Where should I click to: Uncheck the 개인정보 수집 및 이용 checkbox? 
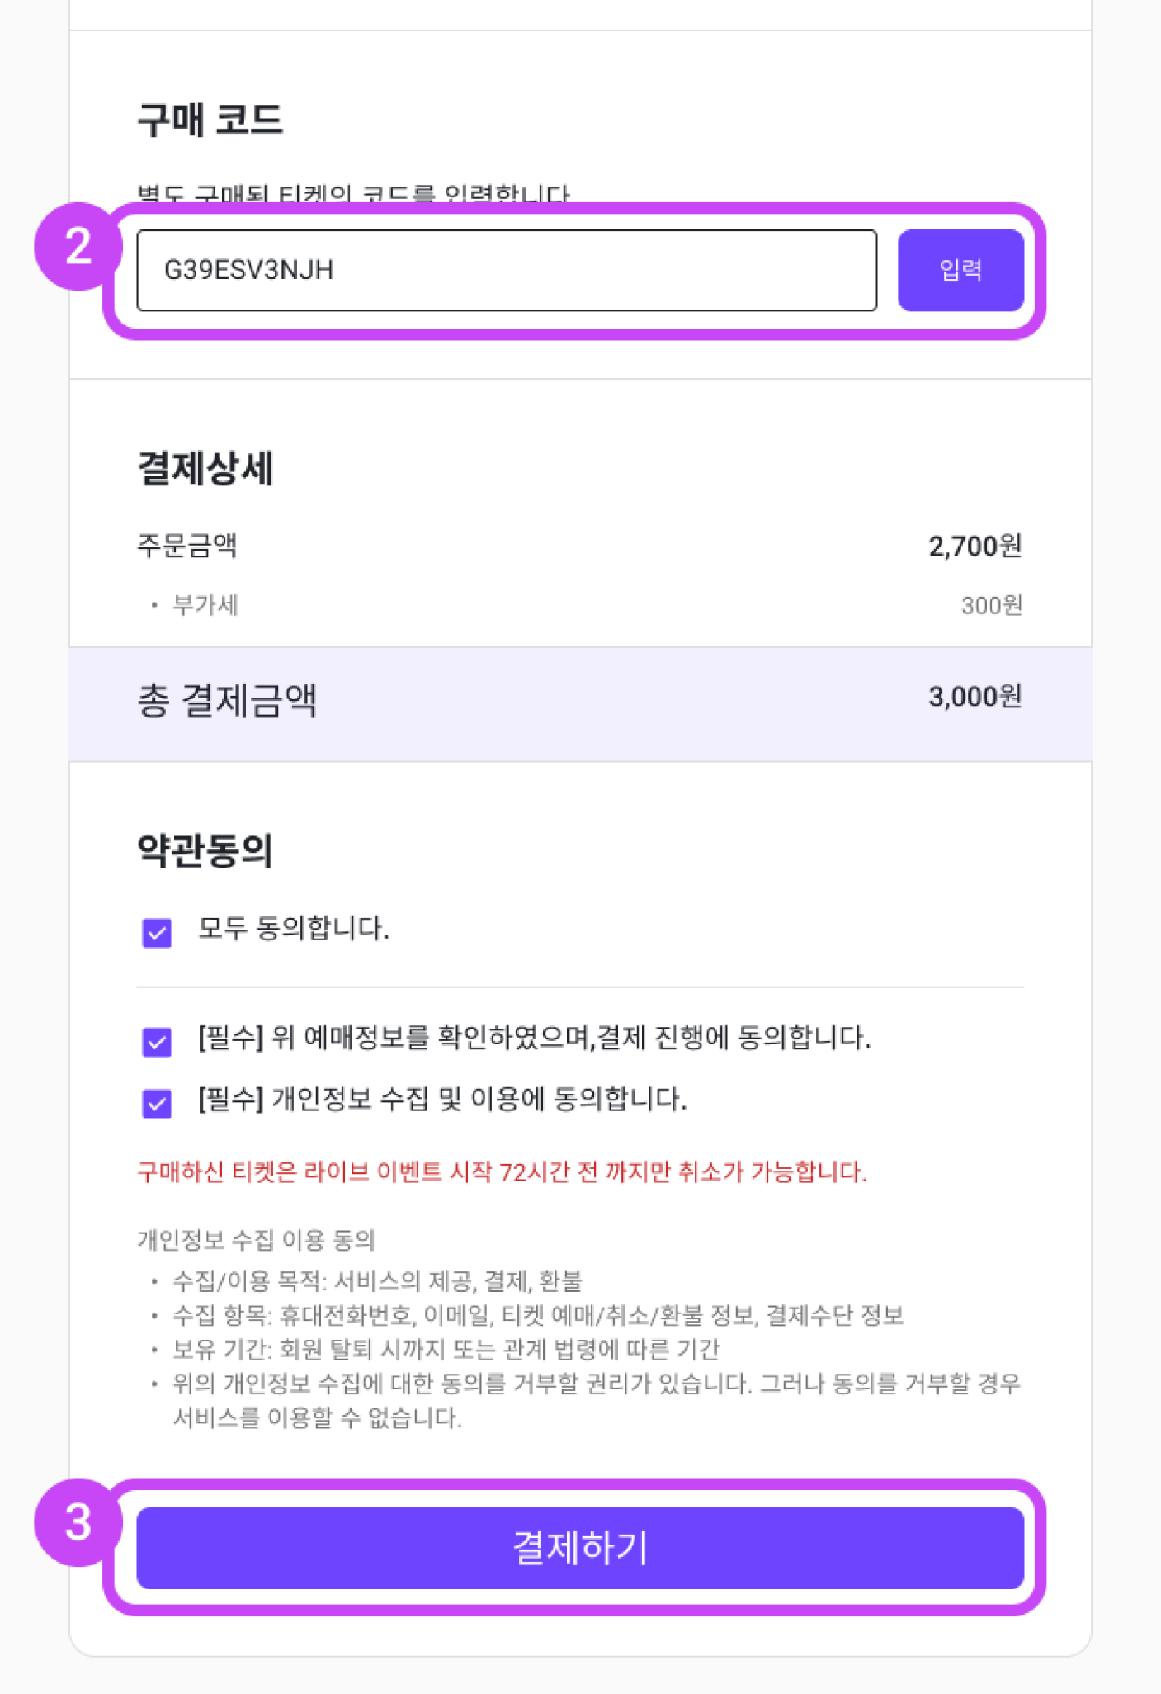pyautogui.click(x=157, y=1103)
